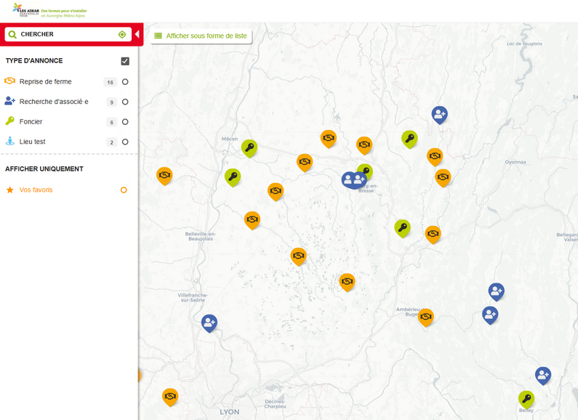Select the Foncier radio button

tap(125, 122)
